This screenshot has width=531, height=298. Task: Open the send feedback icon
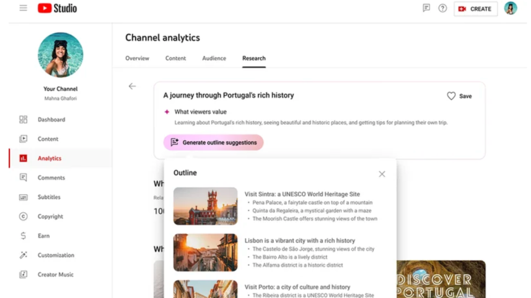click(426, 8)
